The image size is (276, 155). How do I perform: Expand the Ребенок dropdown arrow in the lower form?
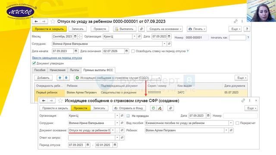point(226,130)
